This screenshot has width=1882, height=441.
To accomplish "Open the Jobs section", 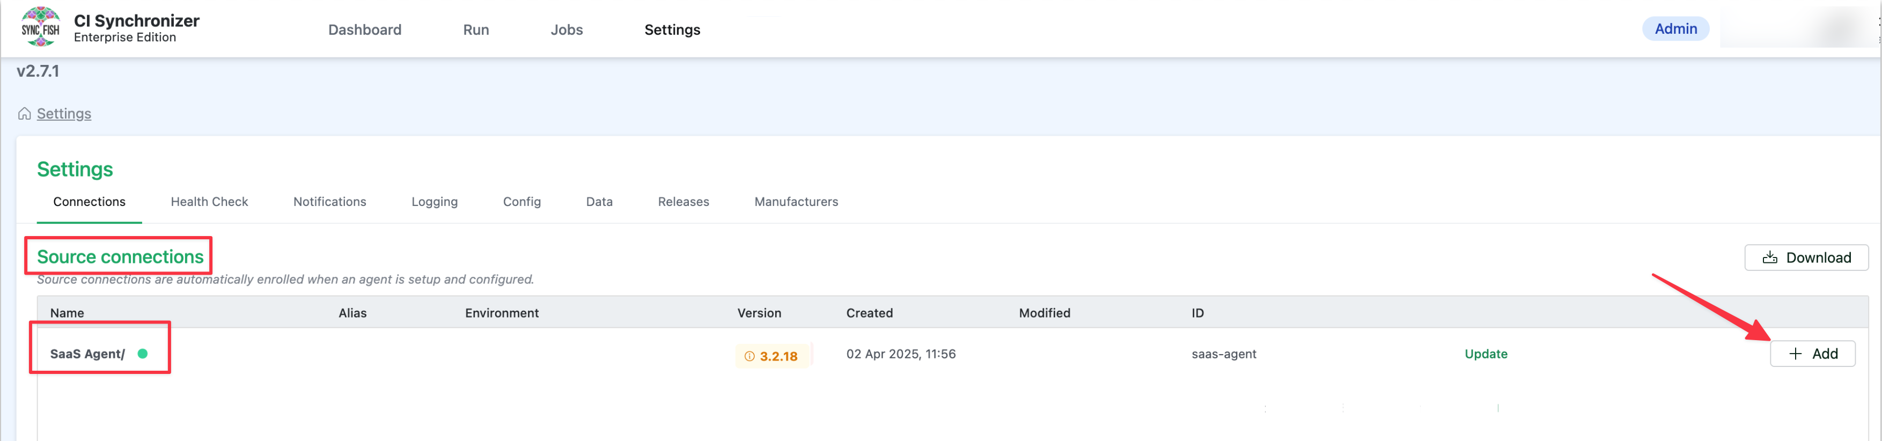I will pos(566,29).
